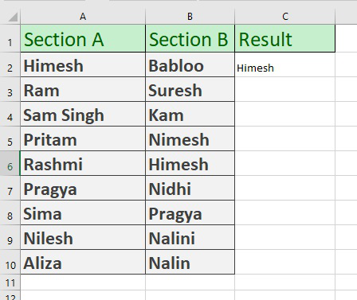
Task: Select column A header
Action: pos(83,17)
